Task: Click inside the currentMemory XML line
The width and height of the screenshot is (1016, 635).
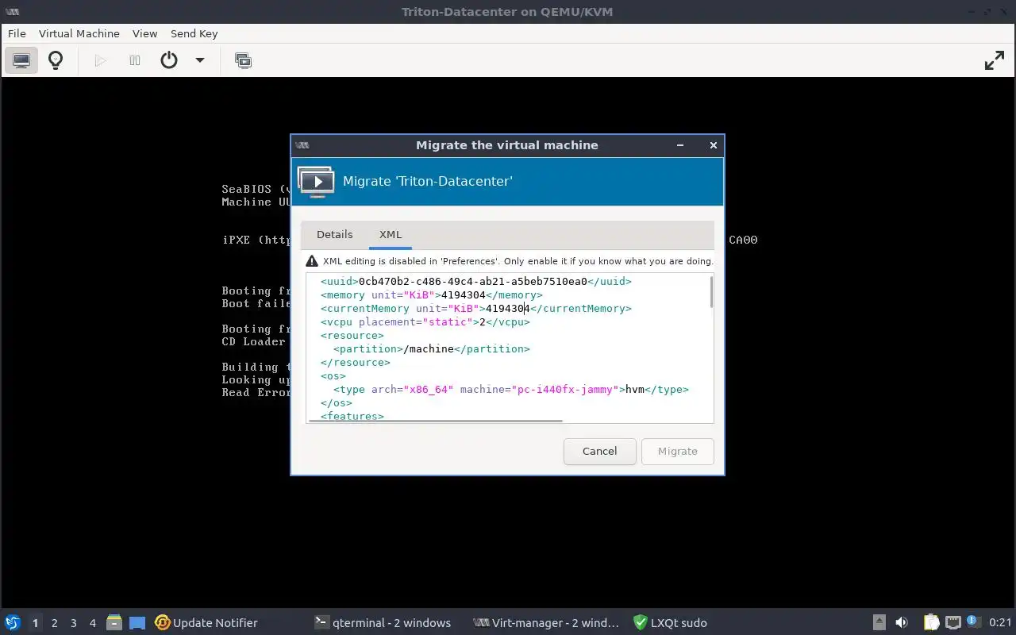Action: click(476, 308)
